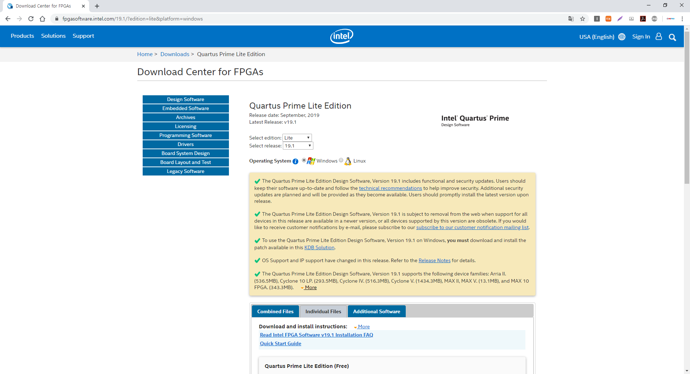Screen dimensions: 690x374
Task: Open the KDB Solution link
Action: [x=319, y=248]
